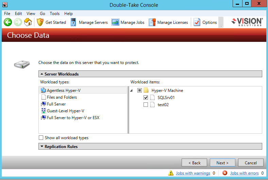Select Manage Jobs in the toolbar
The width and height of the screenshot is (268, 180).
pos(132,22)
